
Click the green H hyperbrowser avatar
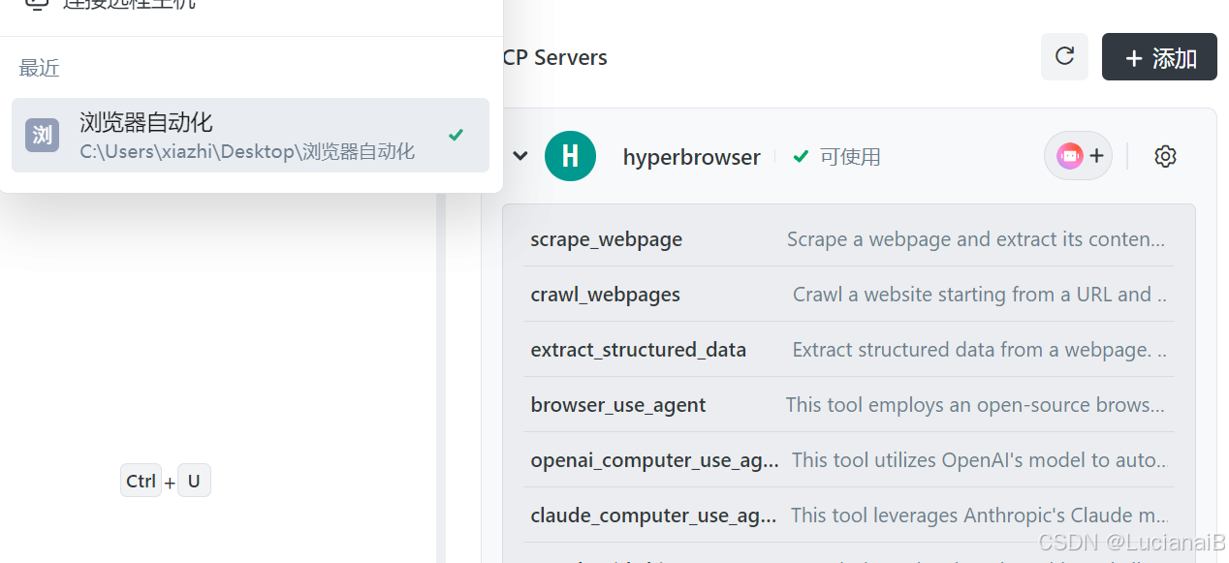point(570,156)
